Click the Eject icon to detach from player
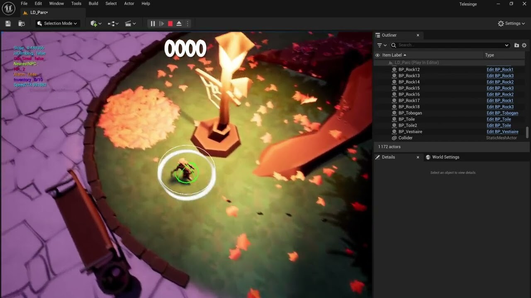The image size is (531, 298). coord(178,24)
